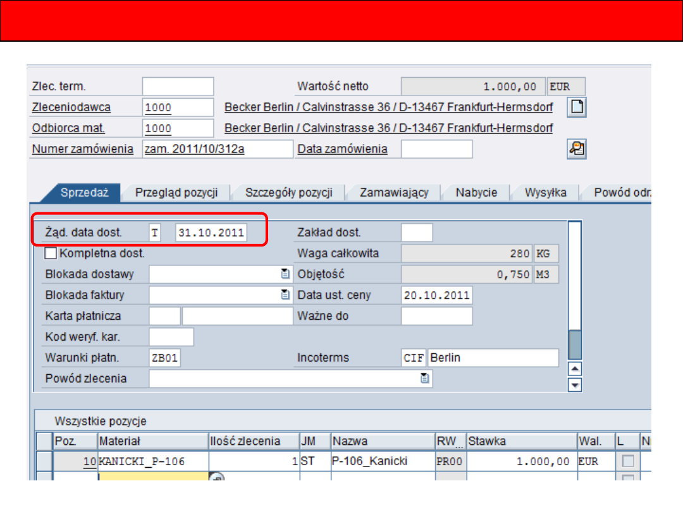Click the search details icon beside Data zamówienia

576,149
